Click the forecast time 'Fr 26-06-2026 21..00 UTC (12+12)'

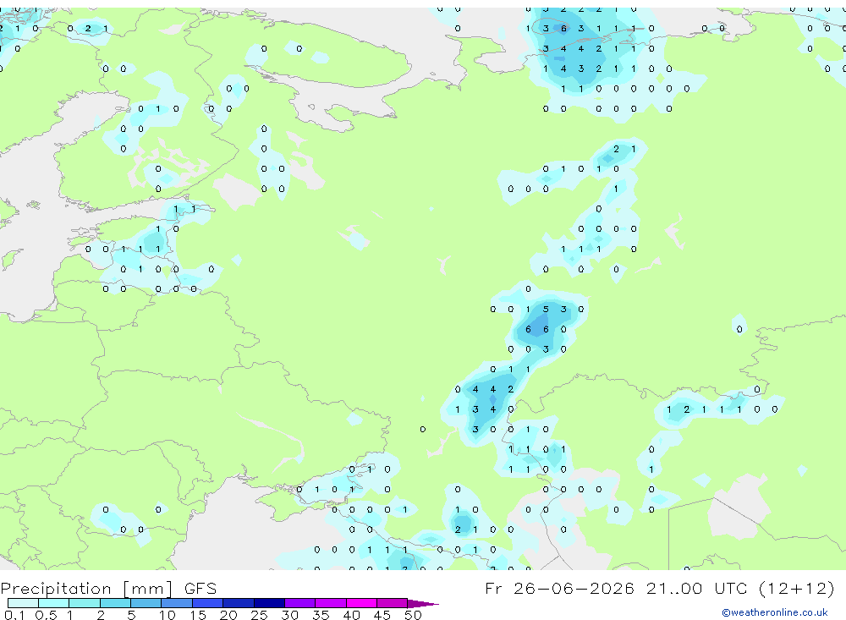(659, 588)
